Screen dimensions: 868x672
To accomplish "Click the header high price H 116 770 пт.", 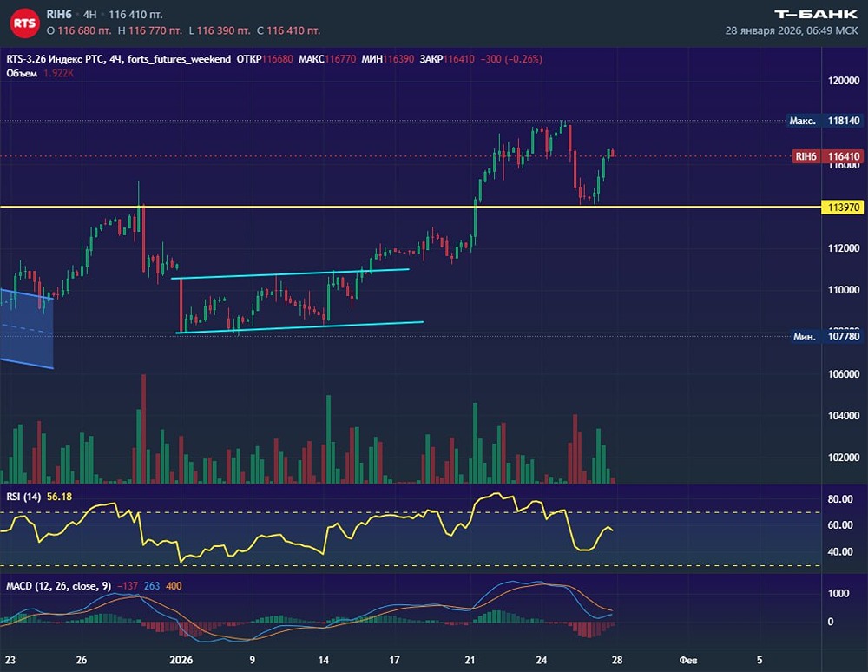I will point(149,30).
